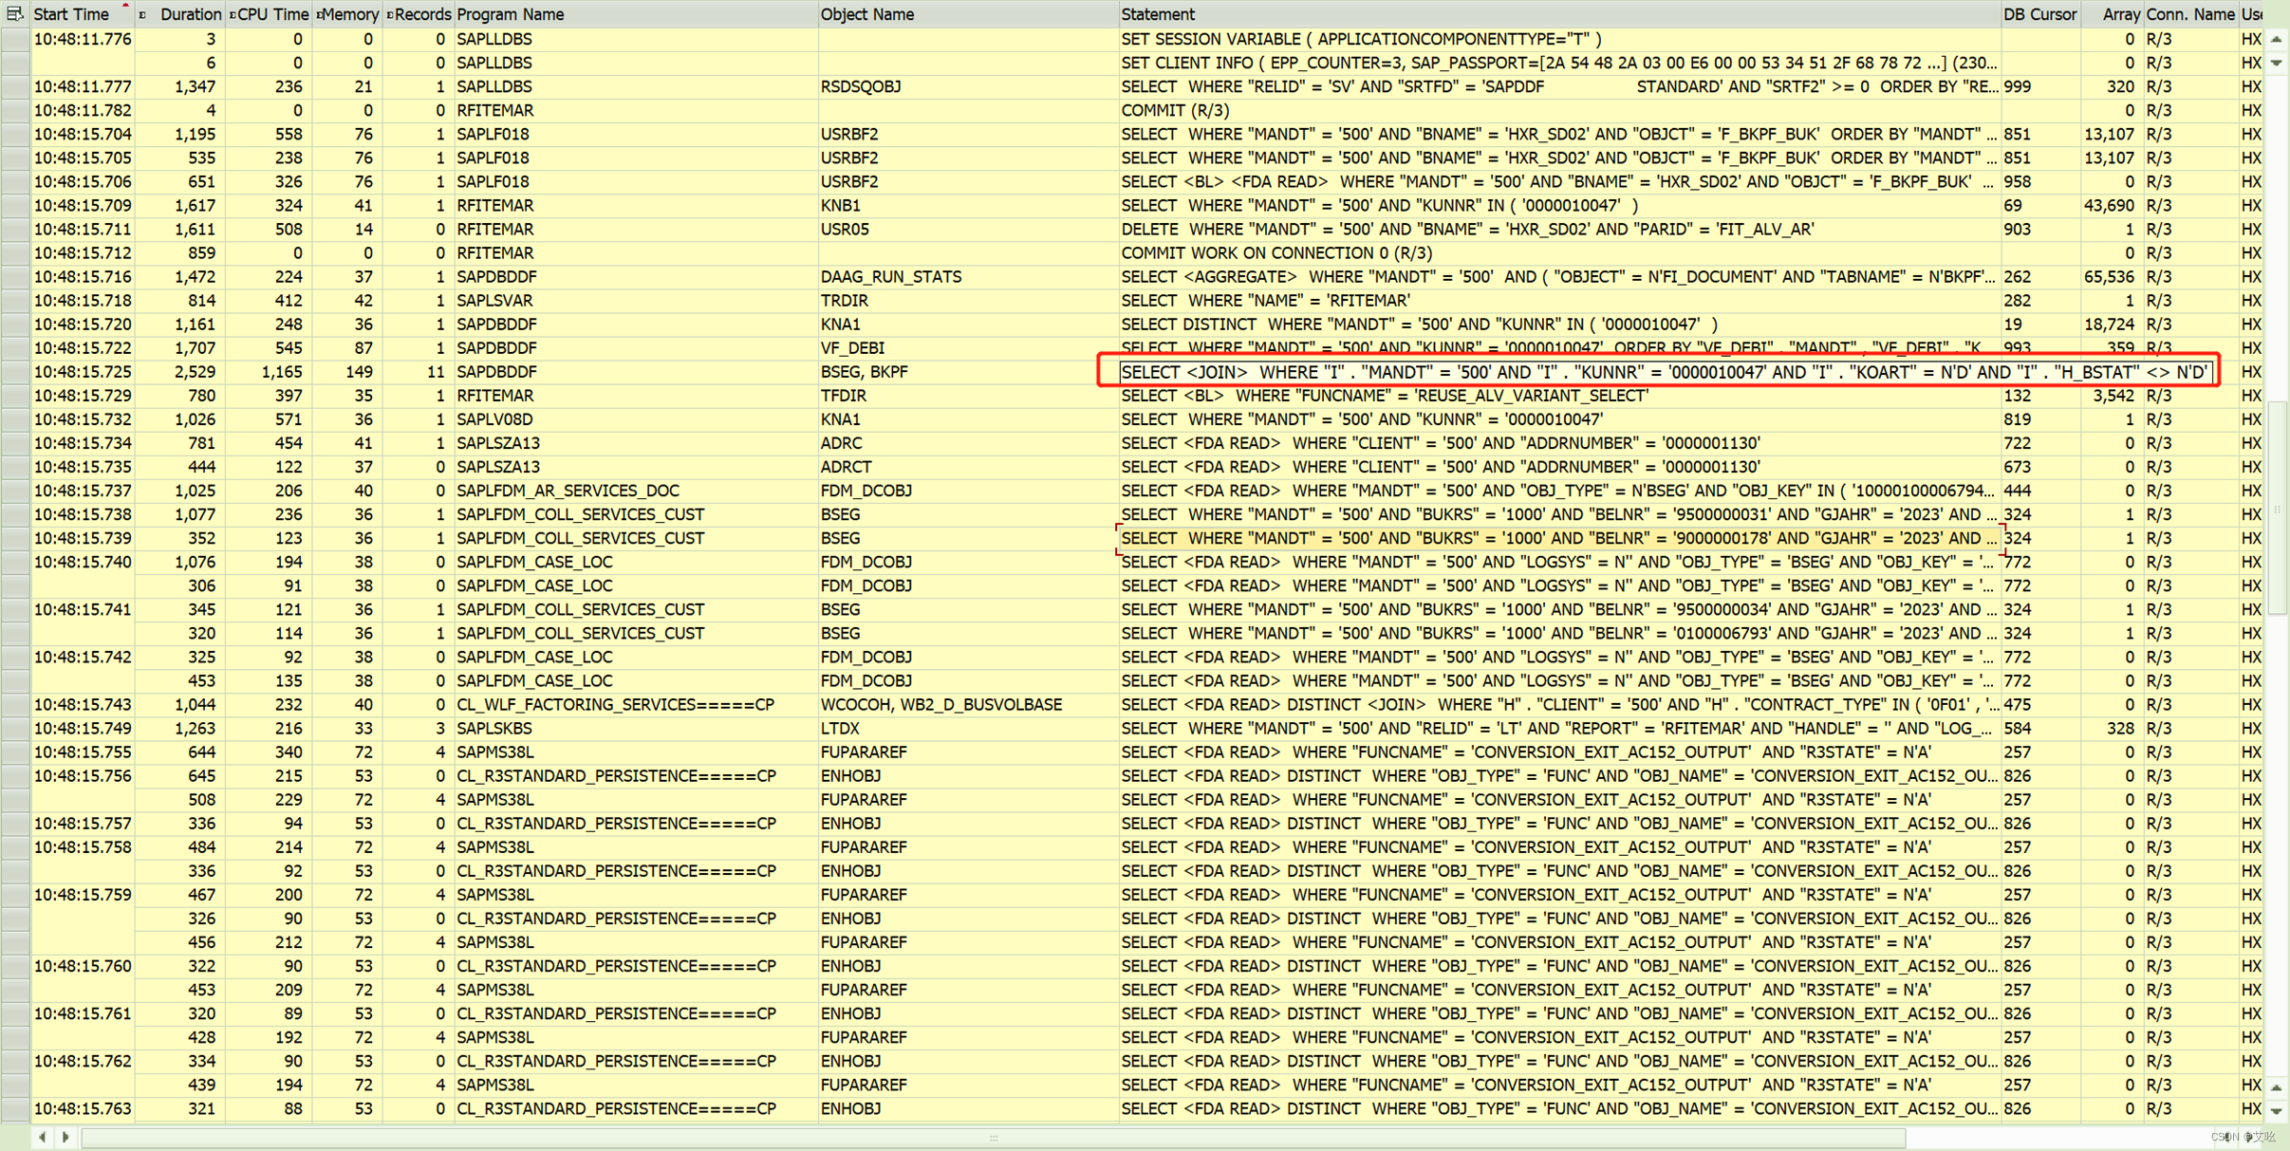Screen dimensions: 2290x1151
Task: Select the DB Cursor column header
Action: (x=2039, y=14)
